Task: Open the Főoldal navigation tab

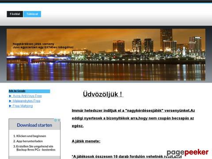Action: click(15, 14)
